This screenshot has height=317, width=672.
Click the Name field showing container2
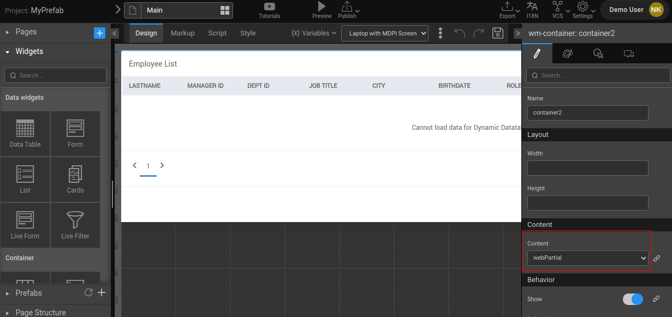click(x=587, y=112)
